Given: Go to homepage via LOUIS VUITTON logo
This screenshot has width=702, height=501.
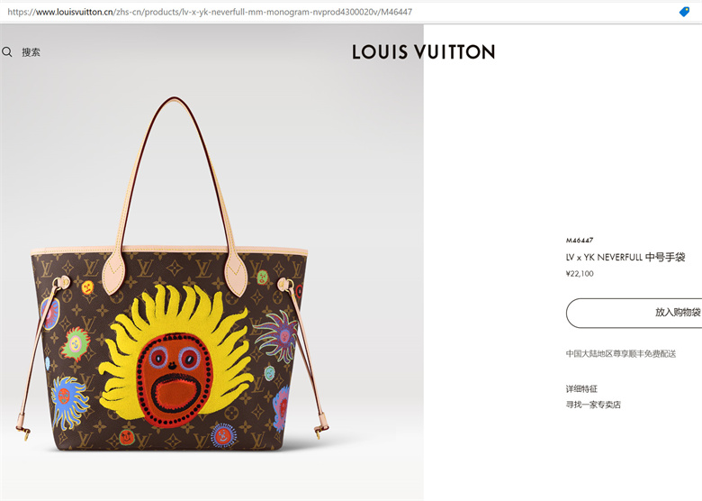Looking at the screenshot, I should tap(423, 52).
